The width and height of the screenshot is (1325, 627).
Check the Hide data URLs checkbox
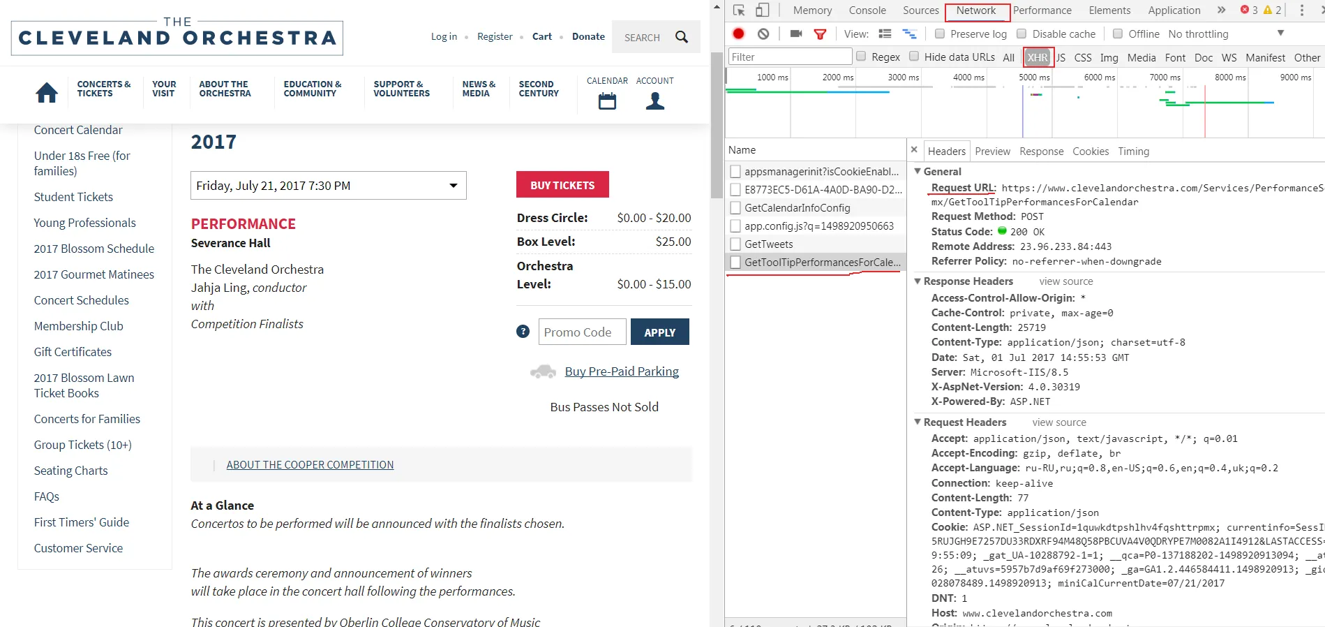[x=914, y=57]
